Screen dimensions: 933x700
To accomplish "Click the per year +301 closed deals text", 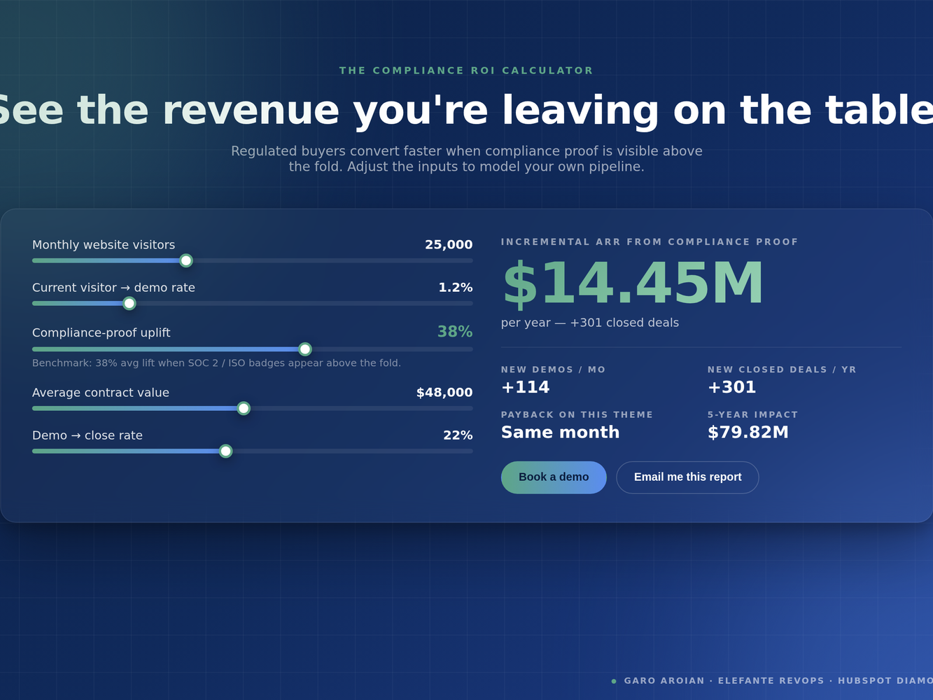I will click(x=590, y=323).
